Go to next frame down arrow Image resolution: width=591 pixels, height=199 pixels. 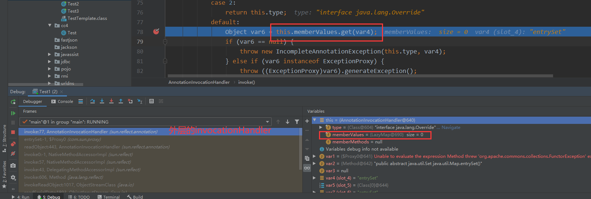(x=288, y=122)
